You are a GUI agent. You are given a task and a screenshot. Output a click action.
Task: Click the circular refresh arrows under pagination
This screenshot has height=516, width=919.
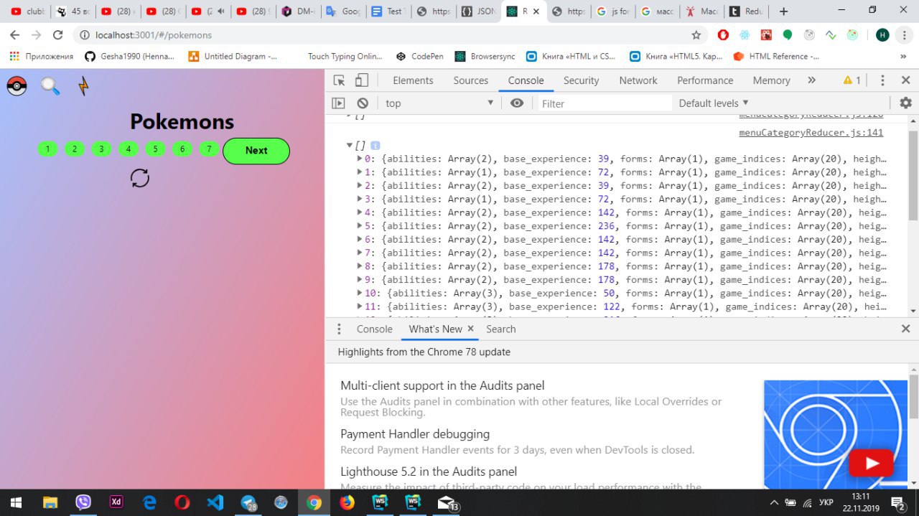click(x=140, y=178)
